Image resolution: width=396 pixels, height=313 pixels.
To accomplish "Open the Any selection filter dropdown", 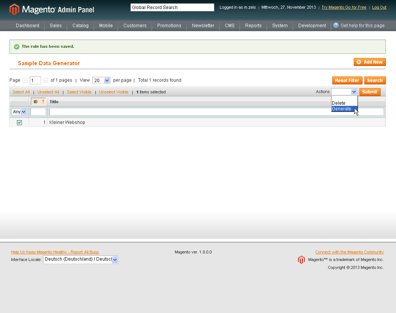I will pos(19,111).
